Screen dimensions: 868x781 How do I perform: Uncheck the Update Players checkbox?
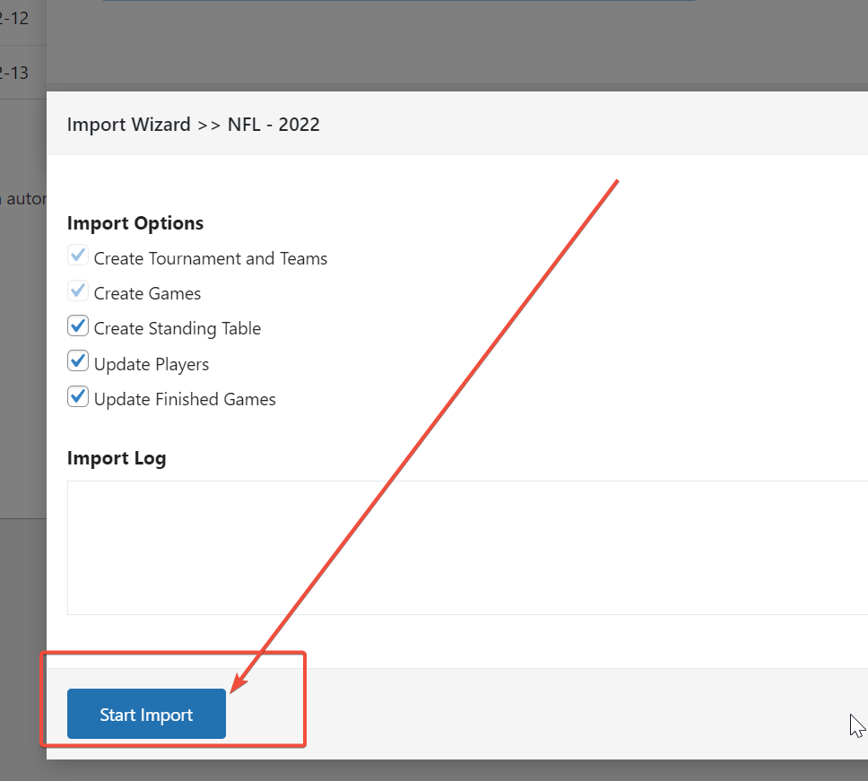pyautogui.click(x=78, y=361)
